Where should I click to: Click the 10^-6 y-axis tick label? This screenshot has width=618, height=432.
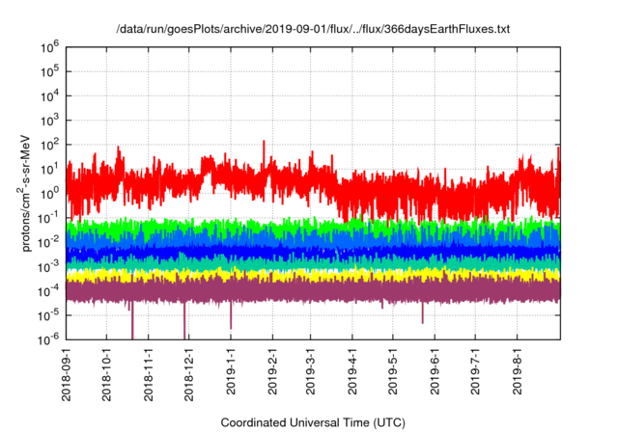click(x=49, y=339)
